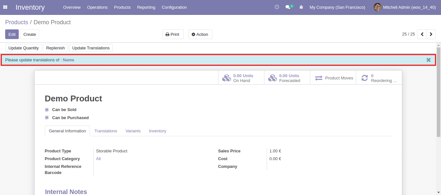Toggle Can be Sold checkbox
The image size is (441, 195).
click(47, 110)
